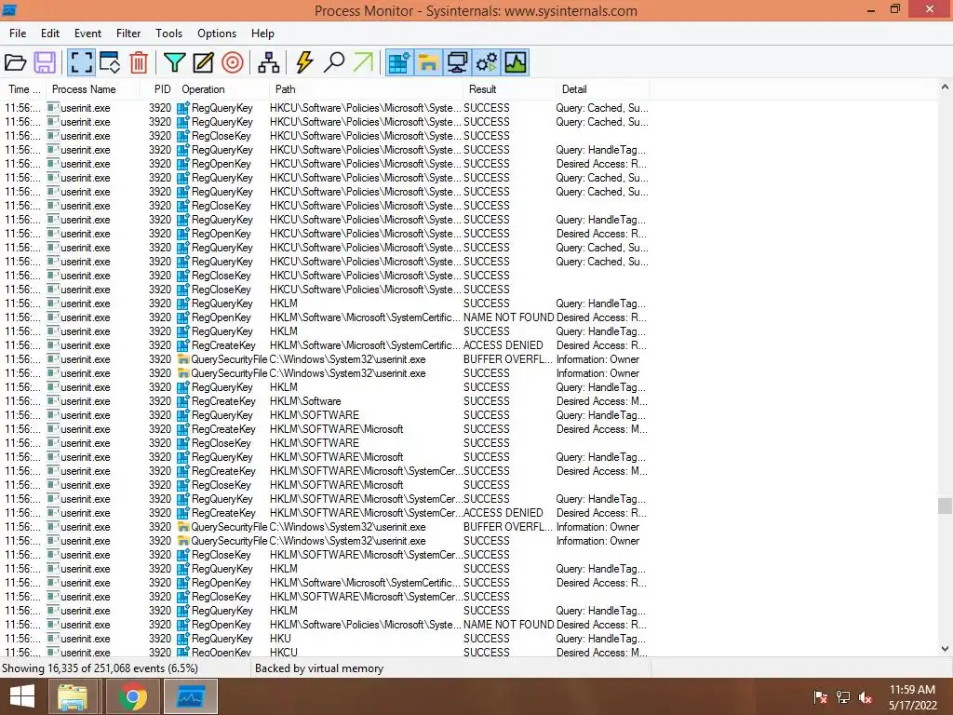953x715 pixels.
Task: Clear events with the trash icon
Action: click(x=139, y=62)
